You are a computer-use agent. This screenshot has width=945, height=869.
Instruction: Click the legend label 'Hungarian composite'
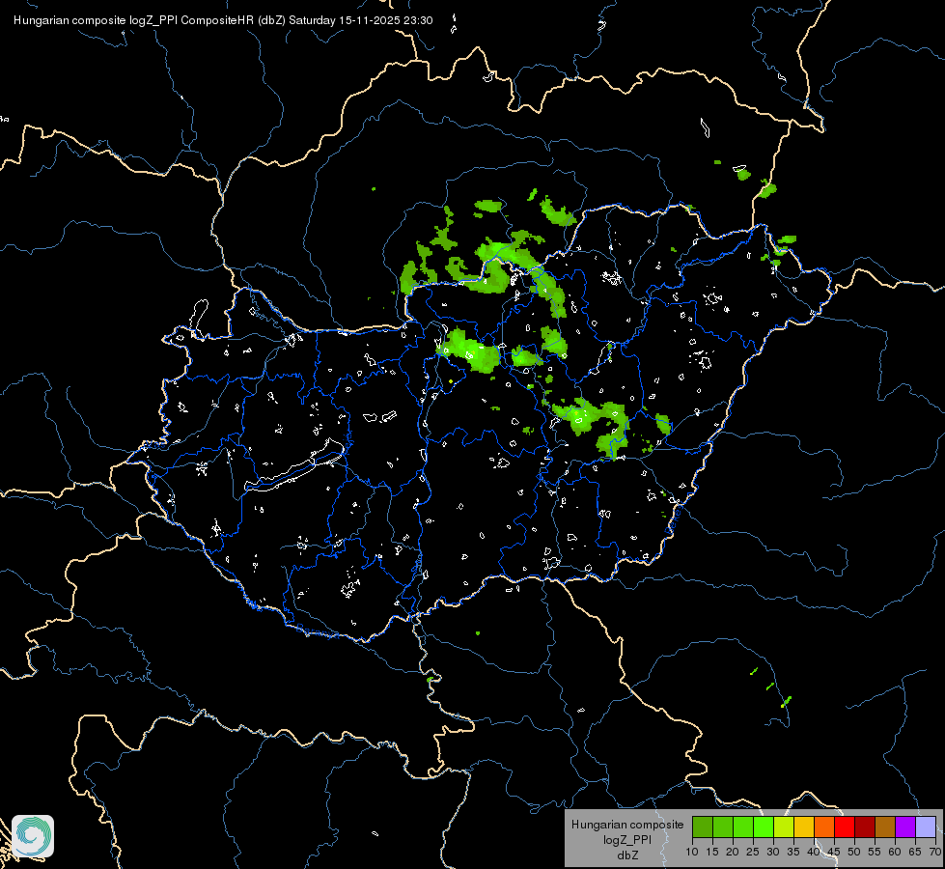627,825
